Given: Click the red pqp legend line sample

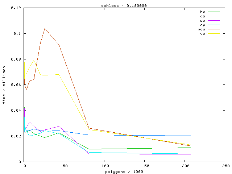Looking at the screenshot, I should click(214, 29).
